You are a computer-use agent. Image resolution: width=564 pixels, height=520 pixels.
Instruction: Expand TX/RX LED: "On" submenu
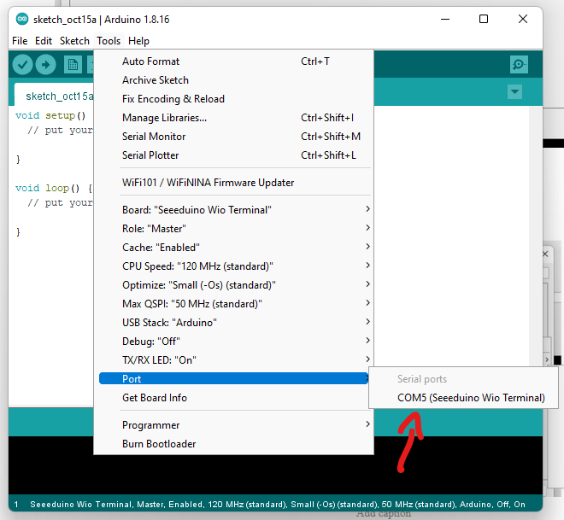point(233,360)
